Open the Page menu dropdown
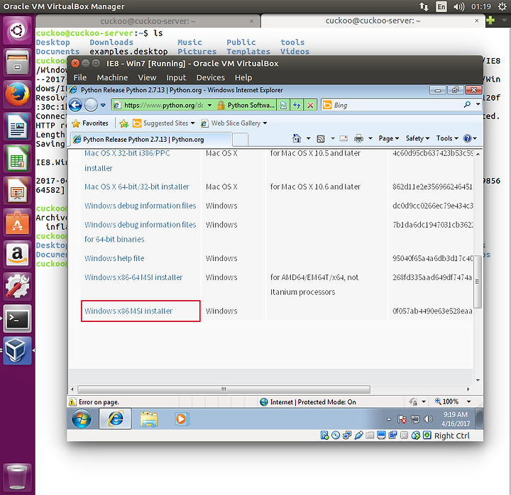Screen dimensions: 511x495 pos(388,138)
